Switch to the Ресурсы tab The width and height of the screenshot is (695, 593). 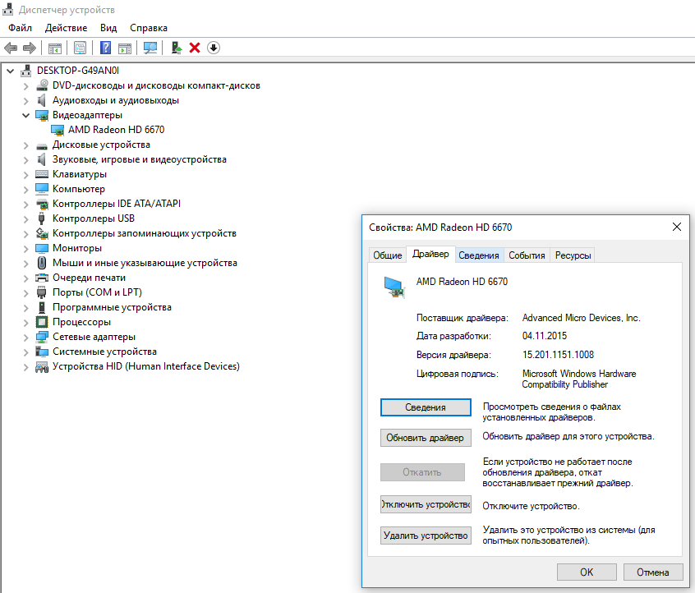[x=573, y=255]
